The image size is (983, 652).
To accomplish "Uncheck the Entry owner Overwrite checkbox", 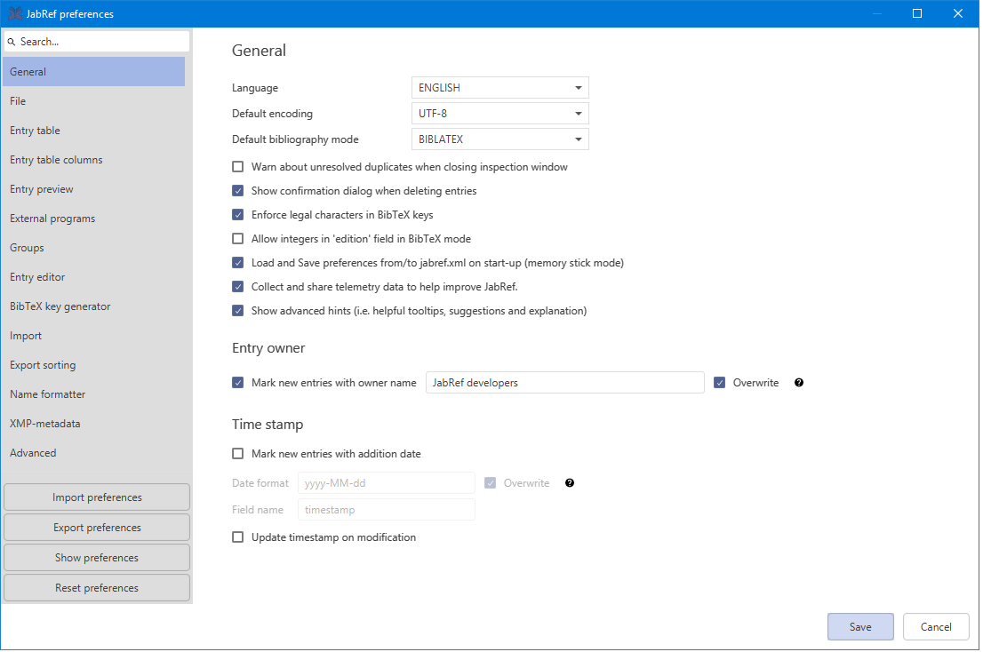I will 720,383.
